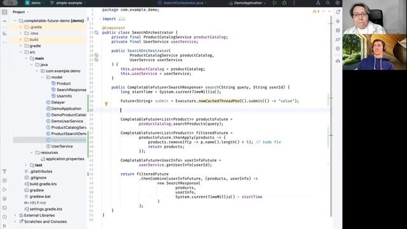
Task: Open the demo project dropdown
Action: 35,3
